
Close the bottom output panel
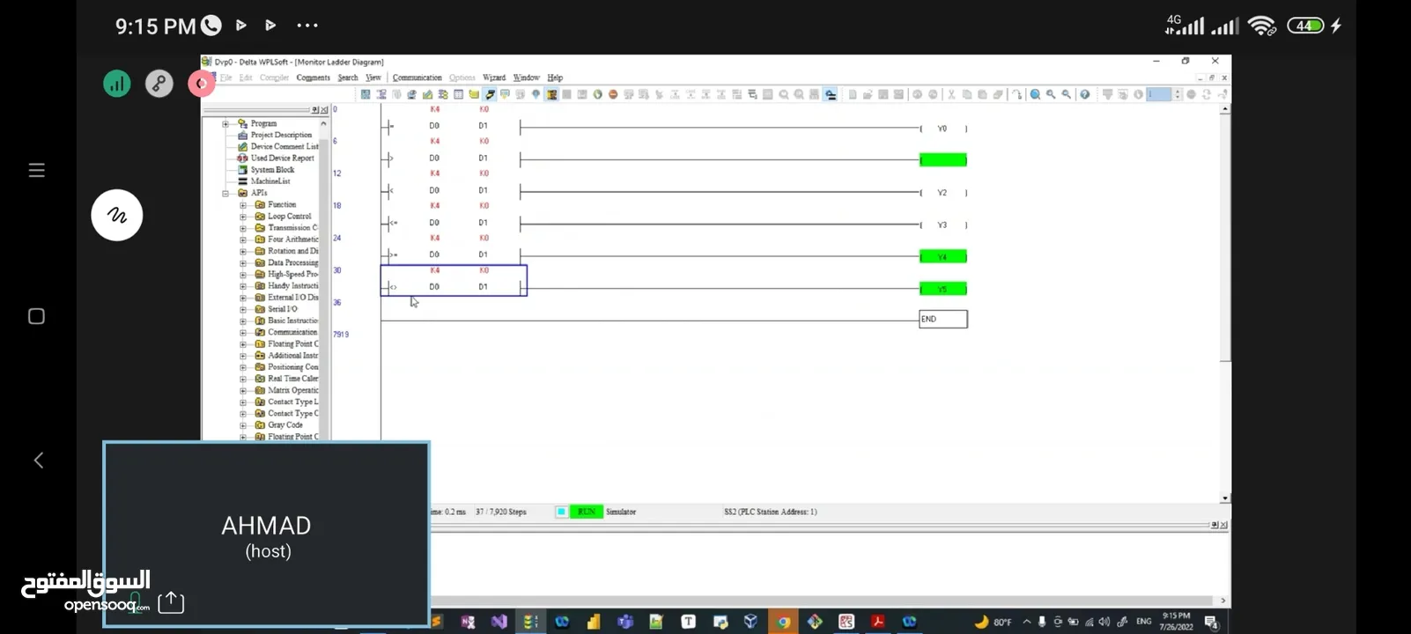pos(1223,525)
